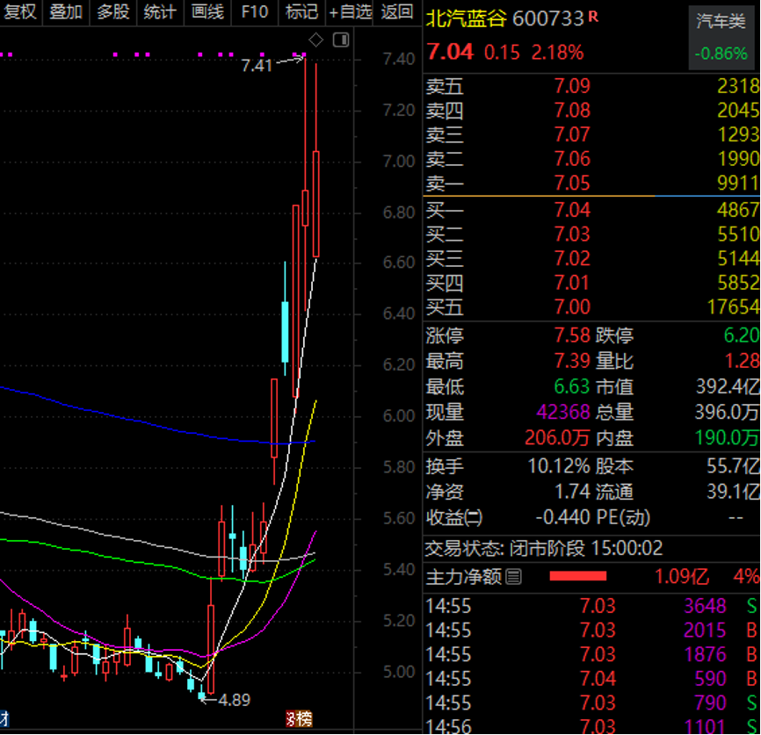
Task: Click the 14:55 trade row with 790
Action: (591, 703)
